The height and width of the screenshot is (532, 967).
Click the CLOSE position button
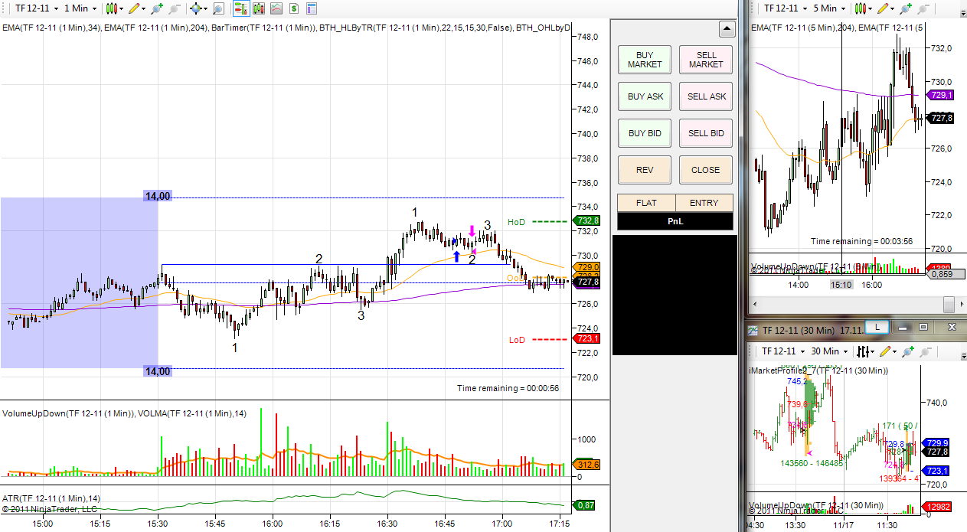tap(706, 170)
